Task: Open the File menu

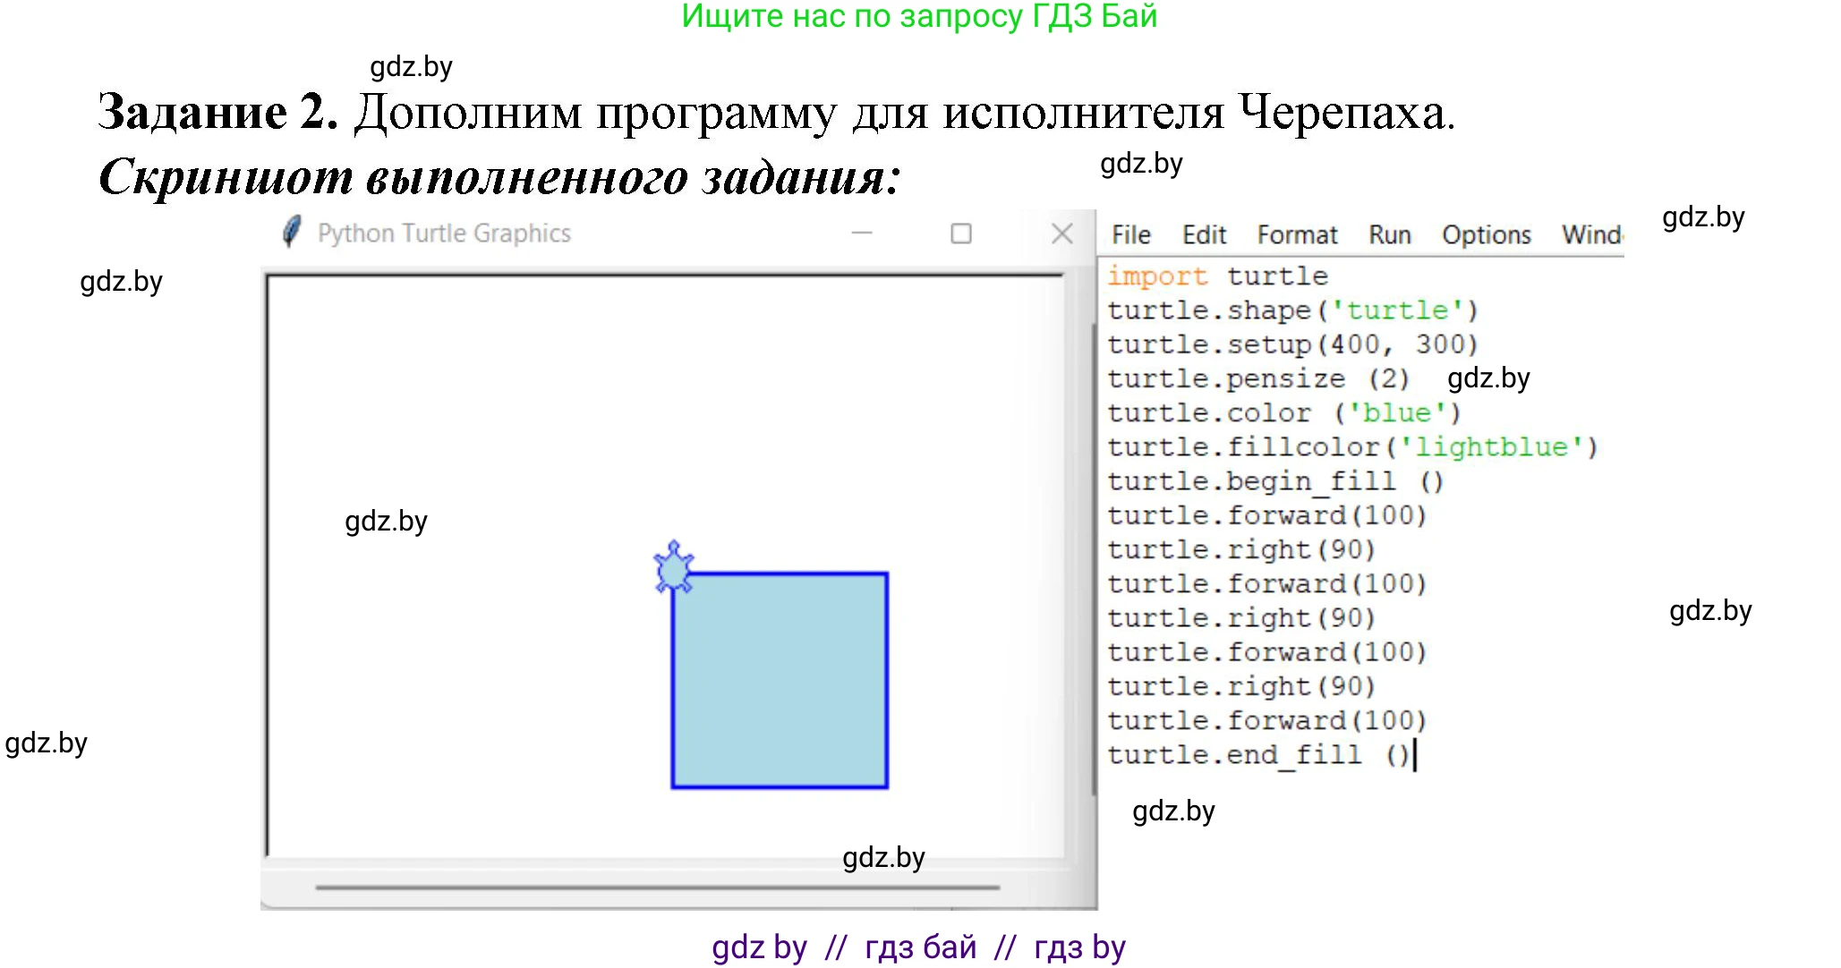Action: (1130, 235)
